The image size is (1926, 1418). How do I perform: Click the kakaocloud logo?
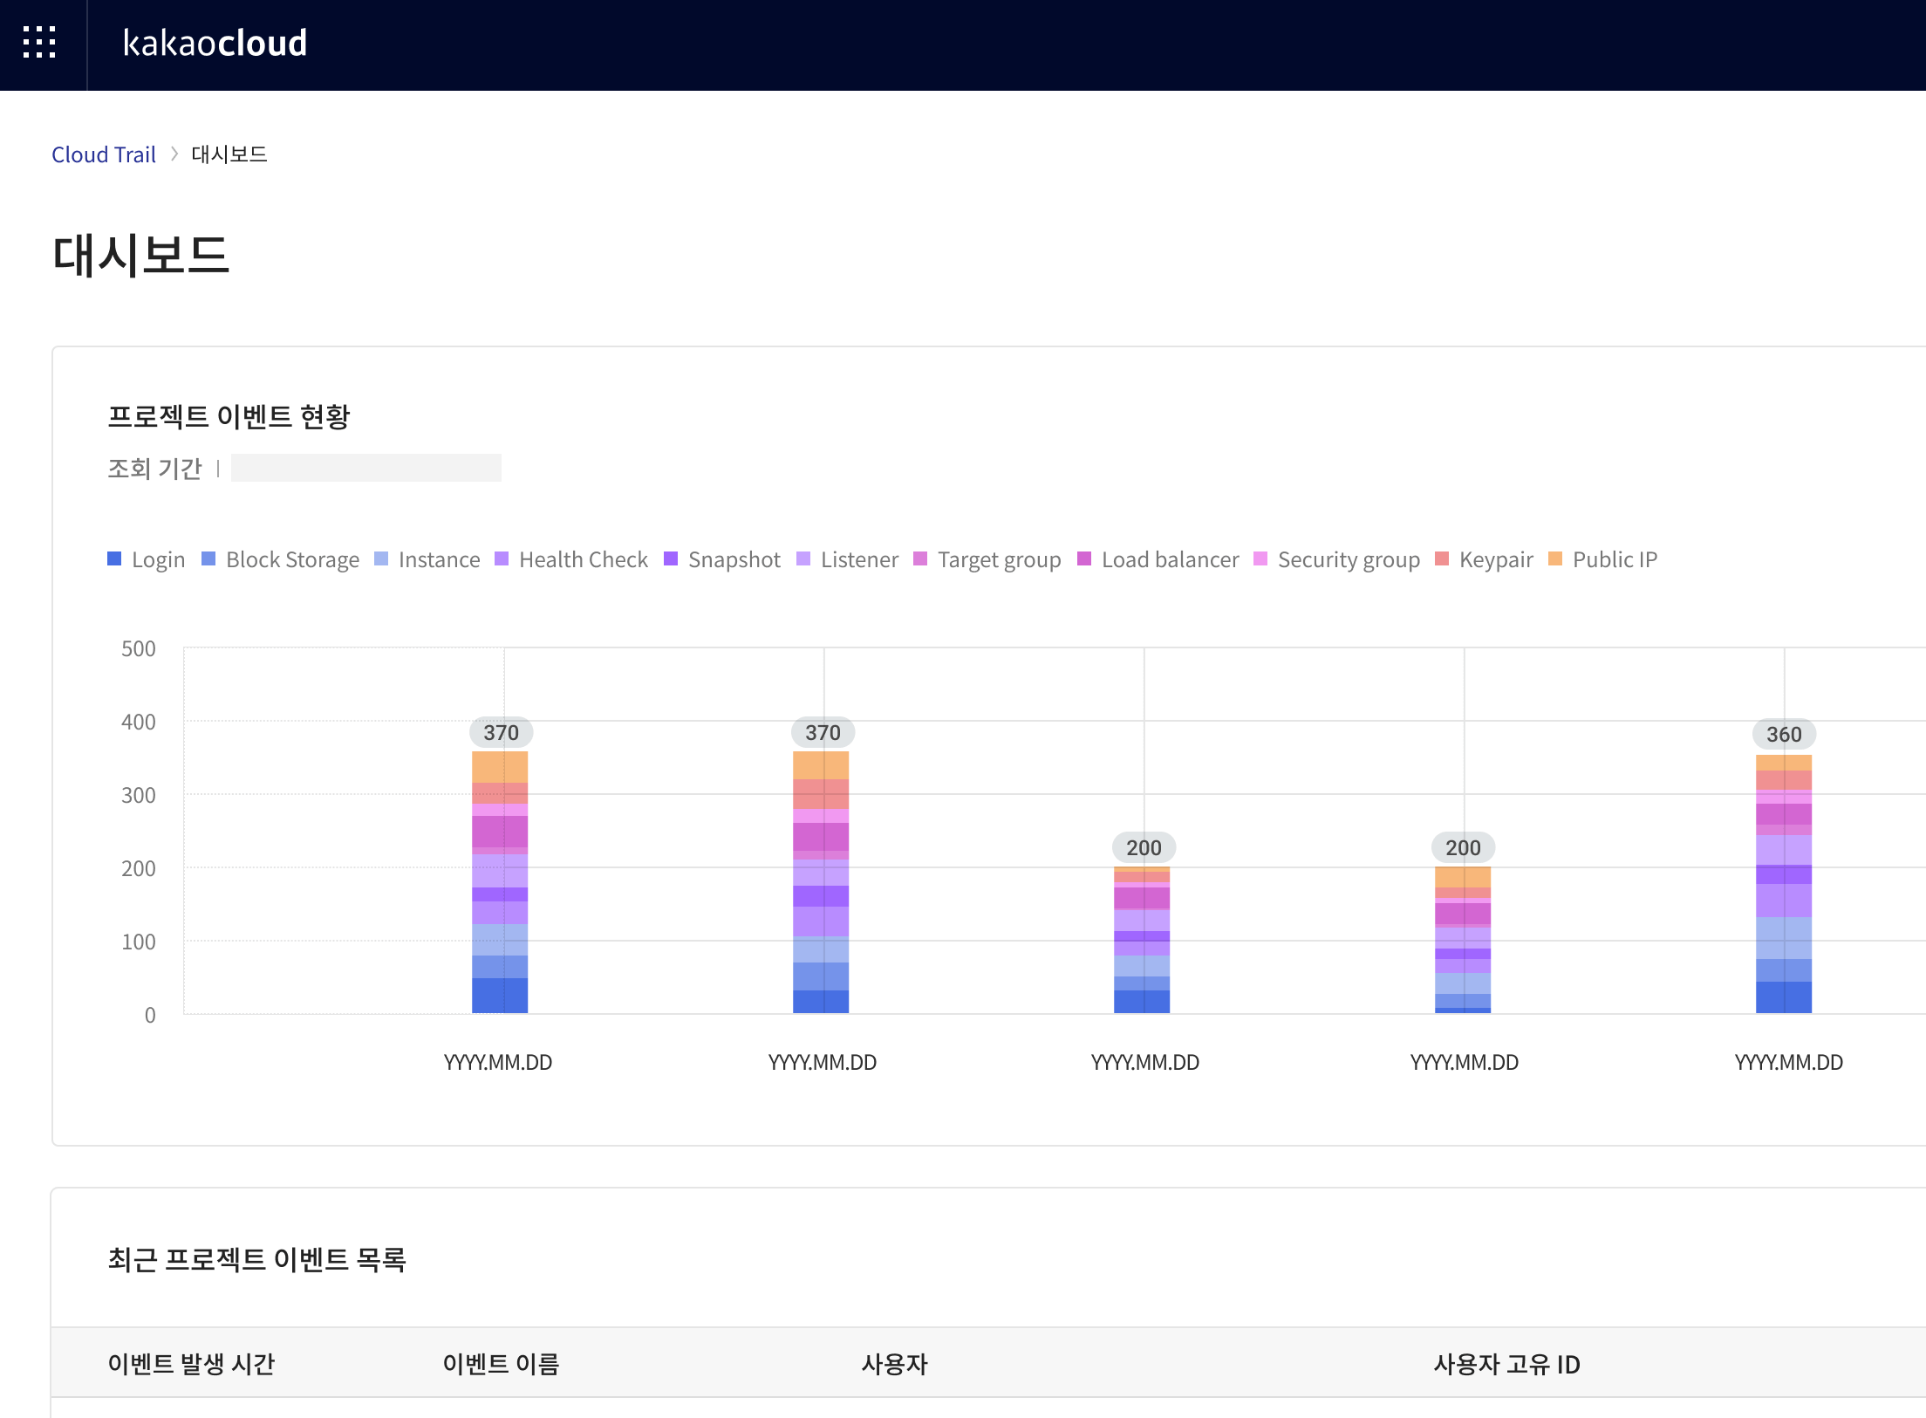(x=215, y=43)
